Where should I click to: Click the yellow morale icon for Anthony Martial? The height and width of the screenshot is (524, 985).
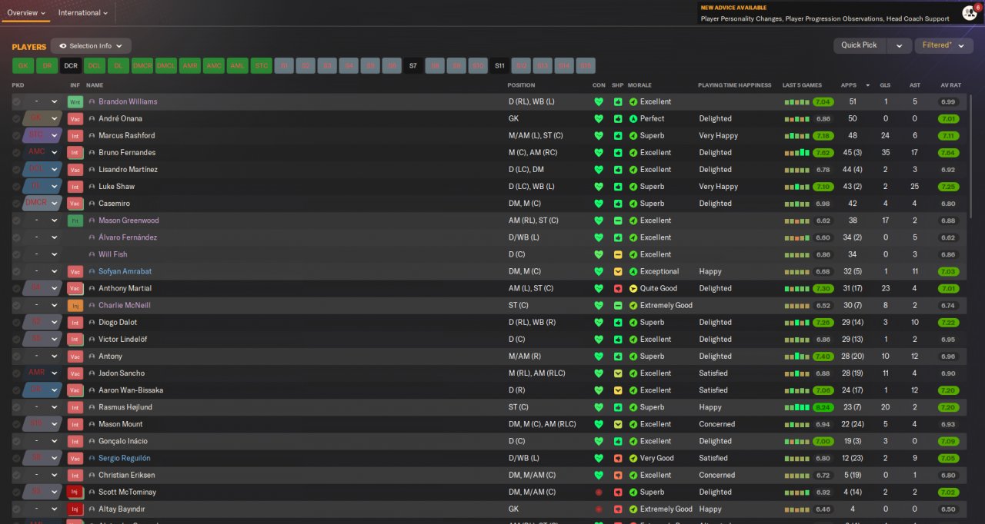(x=633, y=289)
